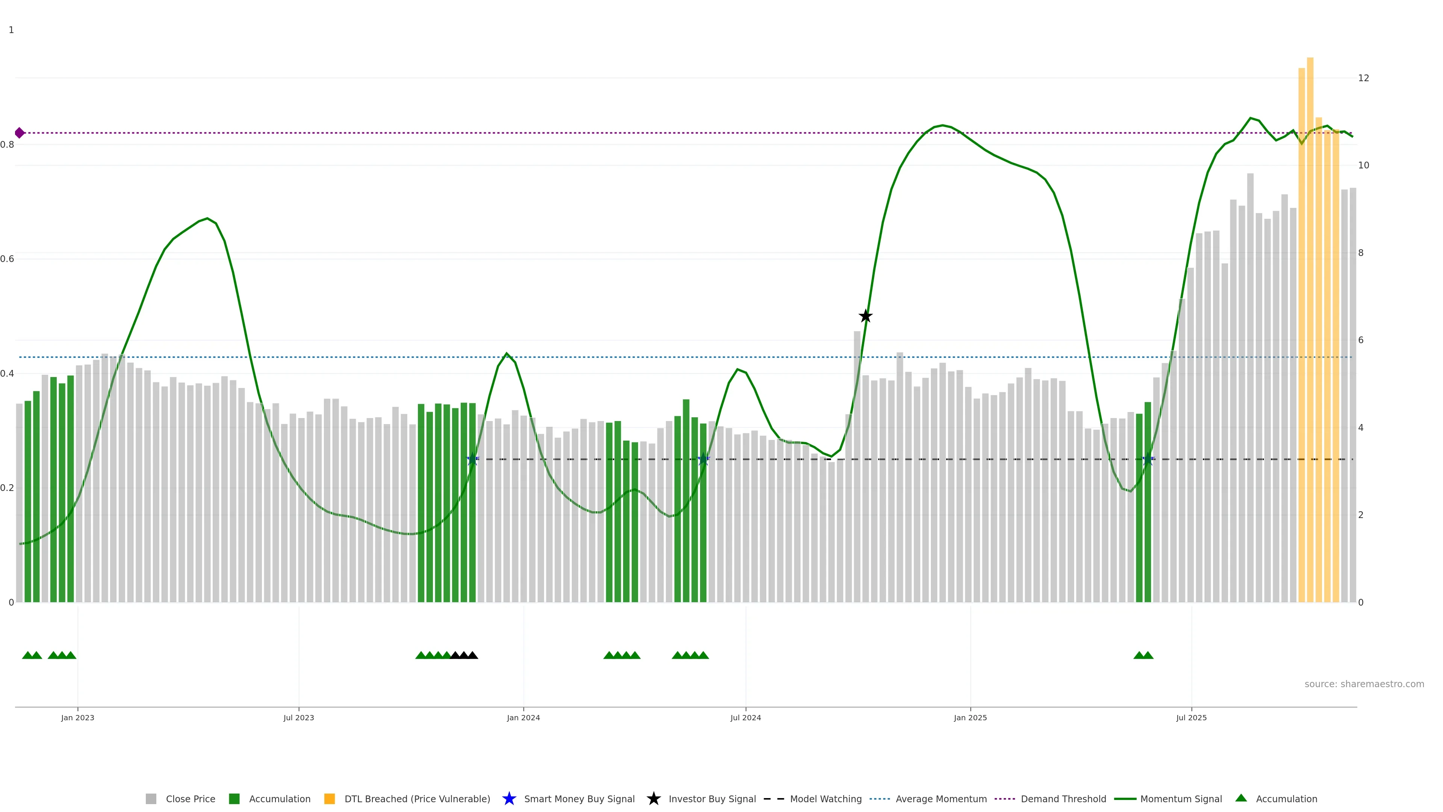This screenshot has height=812, width=1443.
Task: Click the green Accumulation triangle legend icon
Action: coord(1241,798)
